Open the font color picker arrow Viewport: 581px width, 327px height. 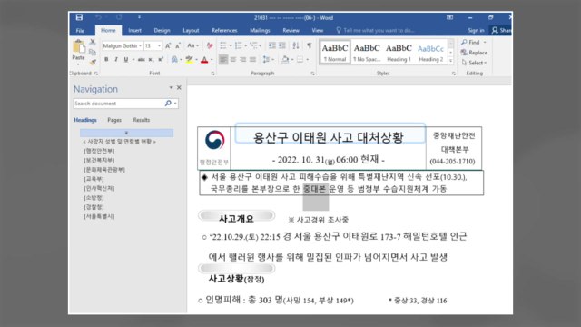coord(212,59)
